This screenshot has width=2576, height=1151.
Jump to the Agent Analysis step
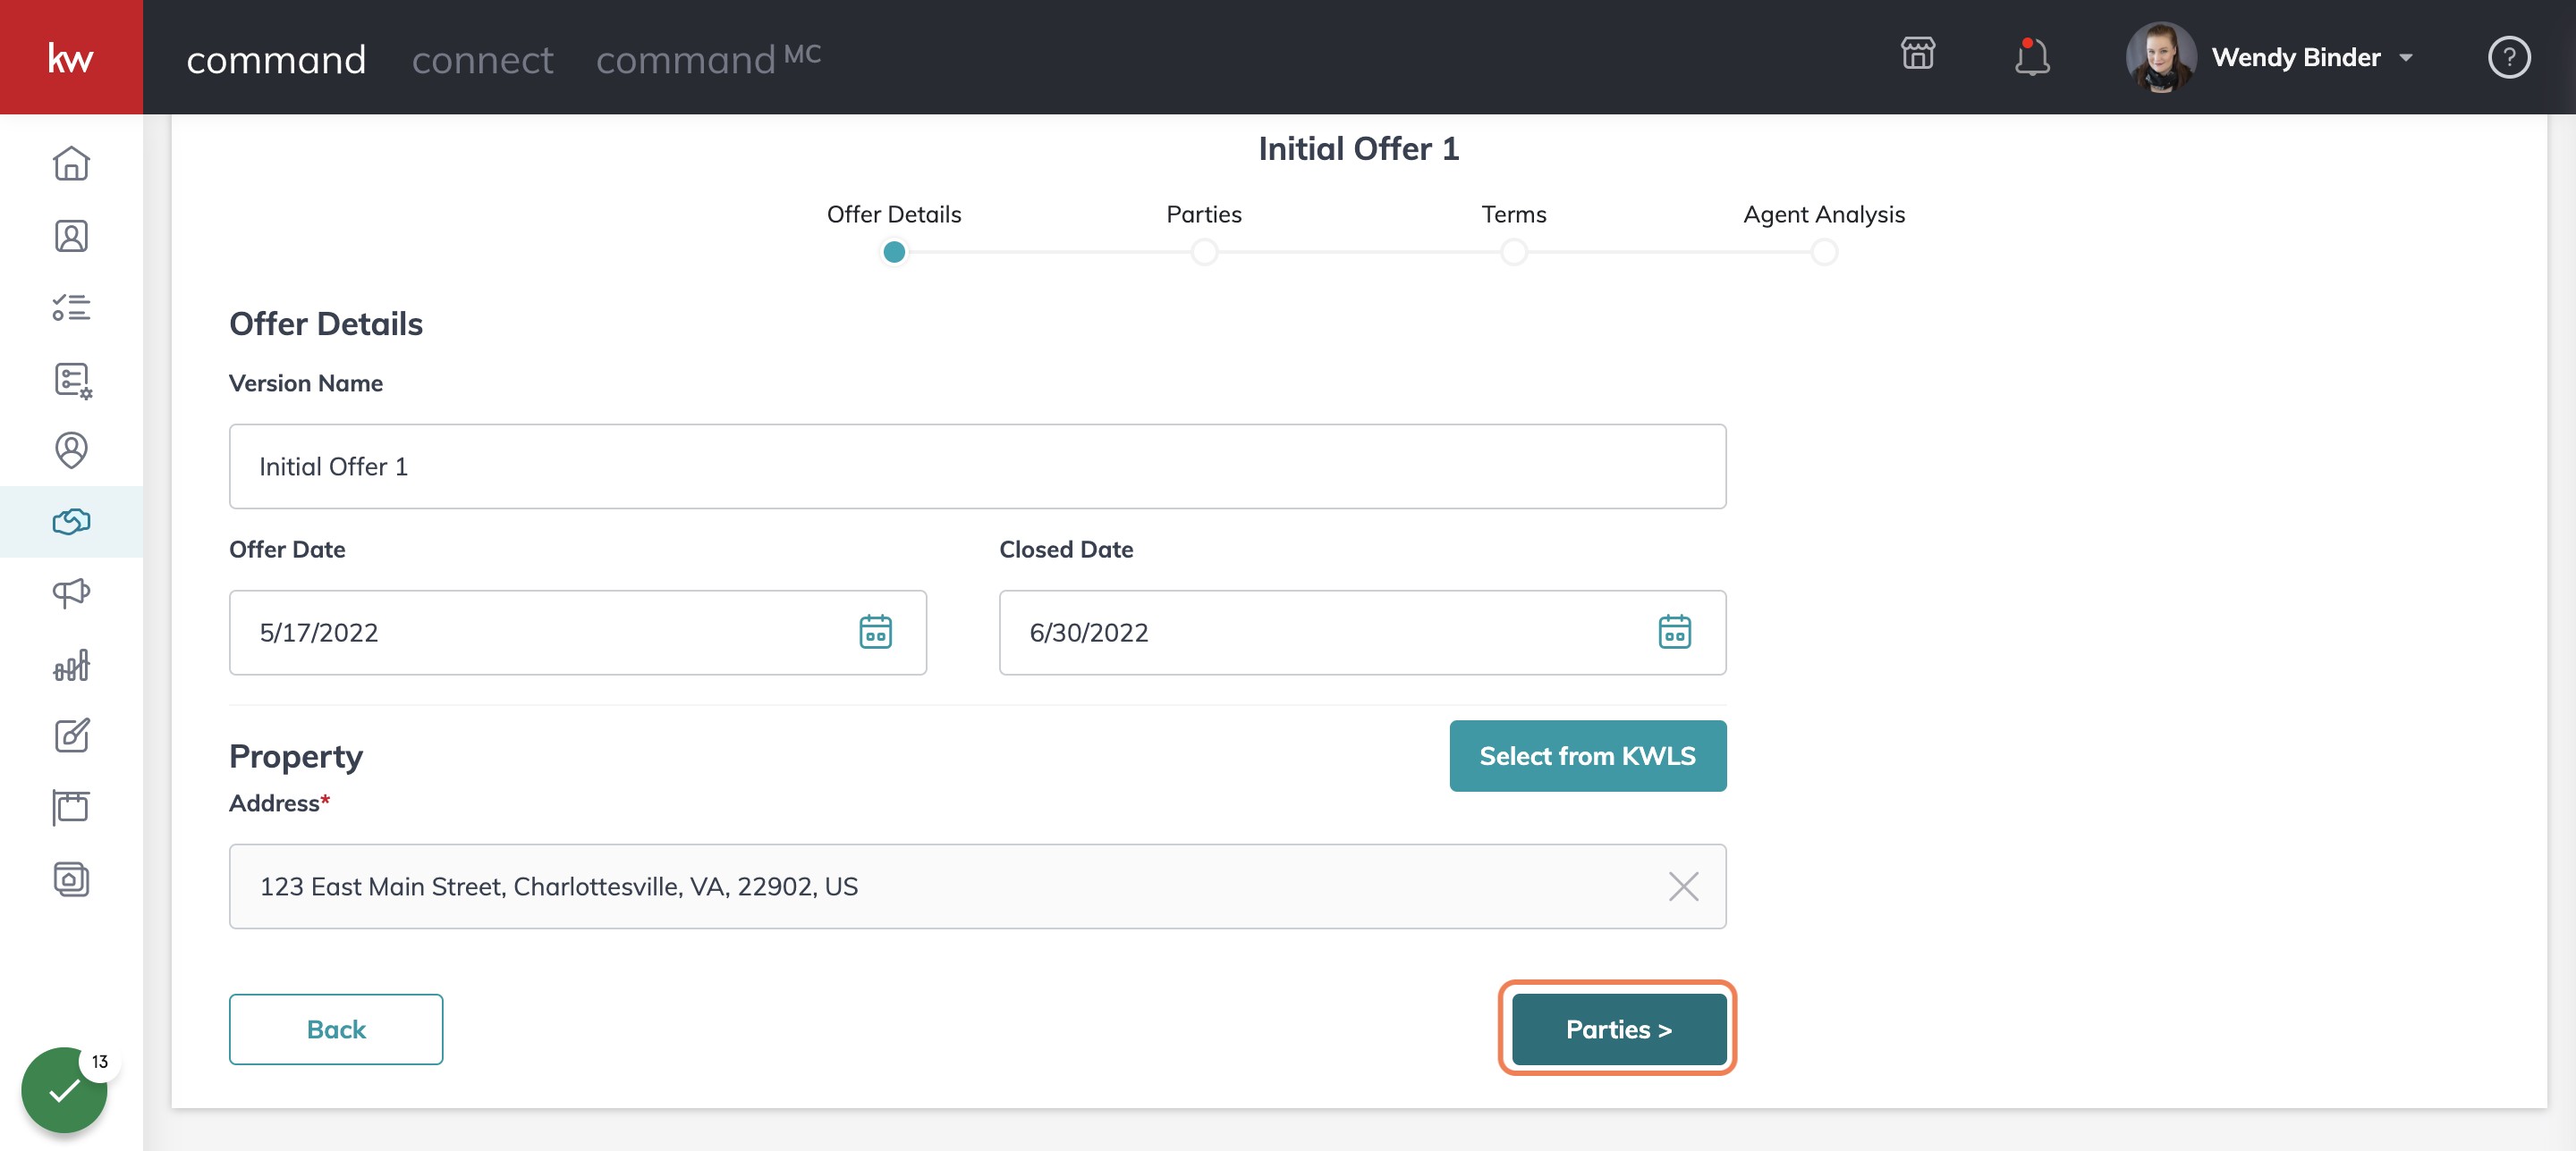1824,252
